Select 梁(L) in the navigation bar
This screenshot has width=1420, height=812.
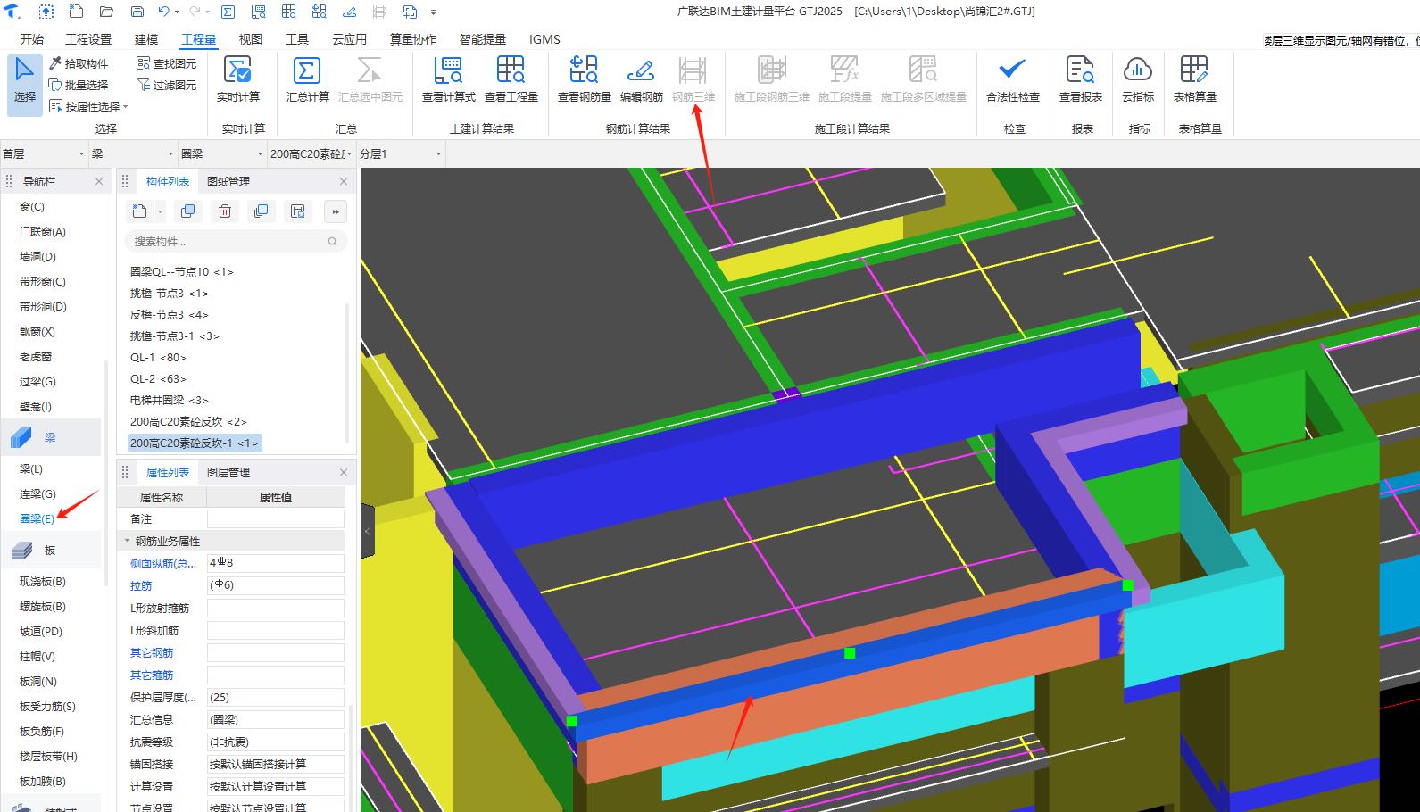point(31,468)
